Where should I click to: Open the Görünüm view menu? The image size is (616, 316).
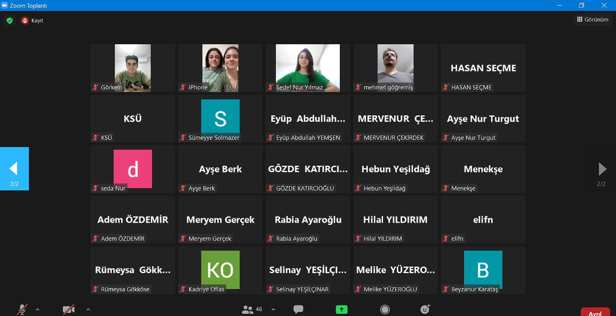pyautogui.click(x=593, y=20)
